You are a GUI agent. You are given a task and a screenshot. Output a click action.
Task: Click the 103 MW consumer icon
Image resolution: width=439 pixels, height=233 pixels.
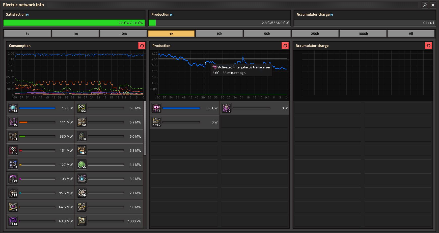[x=13, y=179]
